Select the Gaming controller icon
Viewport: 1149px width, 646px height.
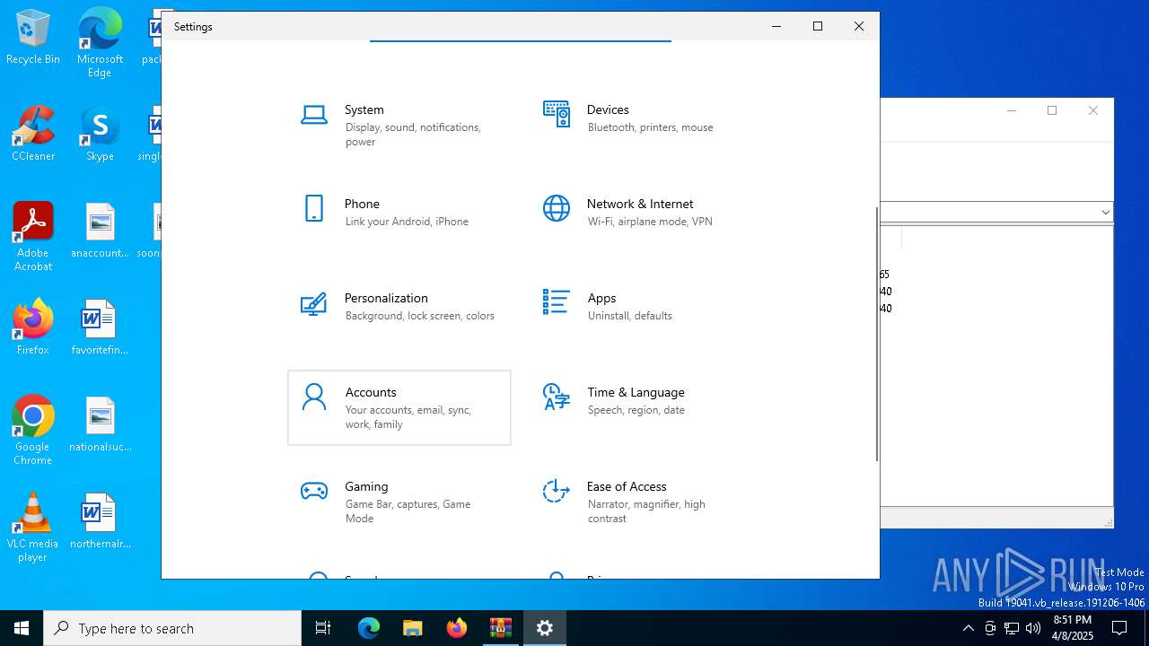(314, 491)
